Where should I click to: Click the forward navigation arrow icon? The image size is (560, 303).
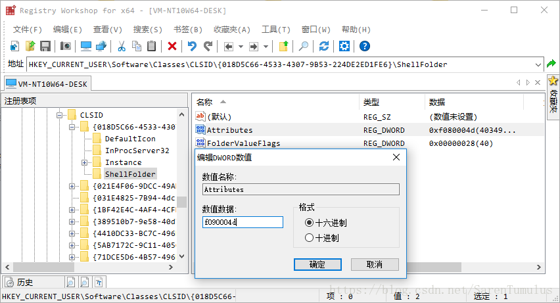point(254,47)
